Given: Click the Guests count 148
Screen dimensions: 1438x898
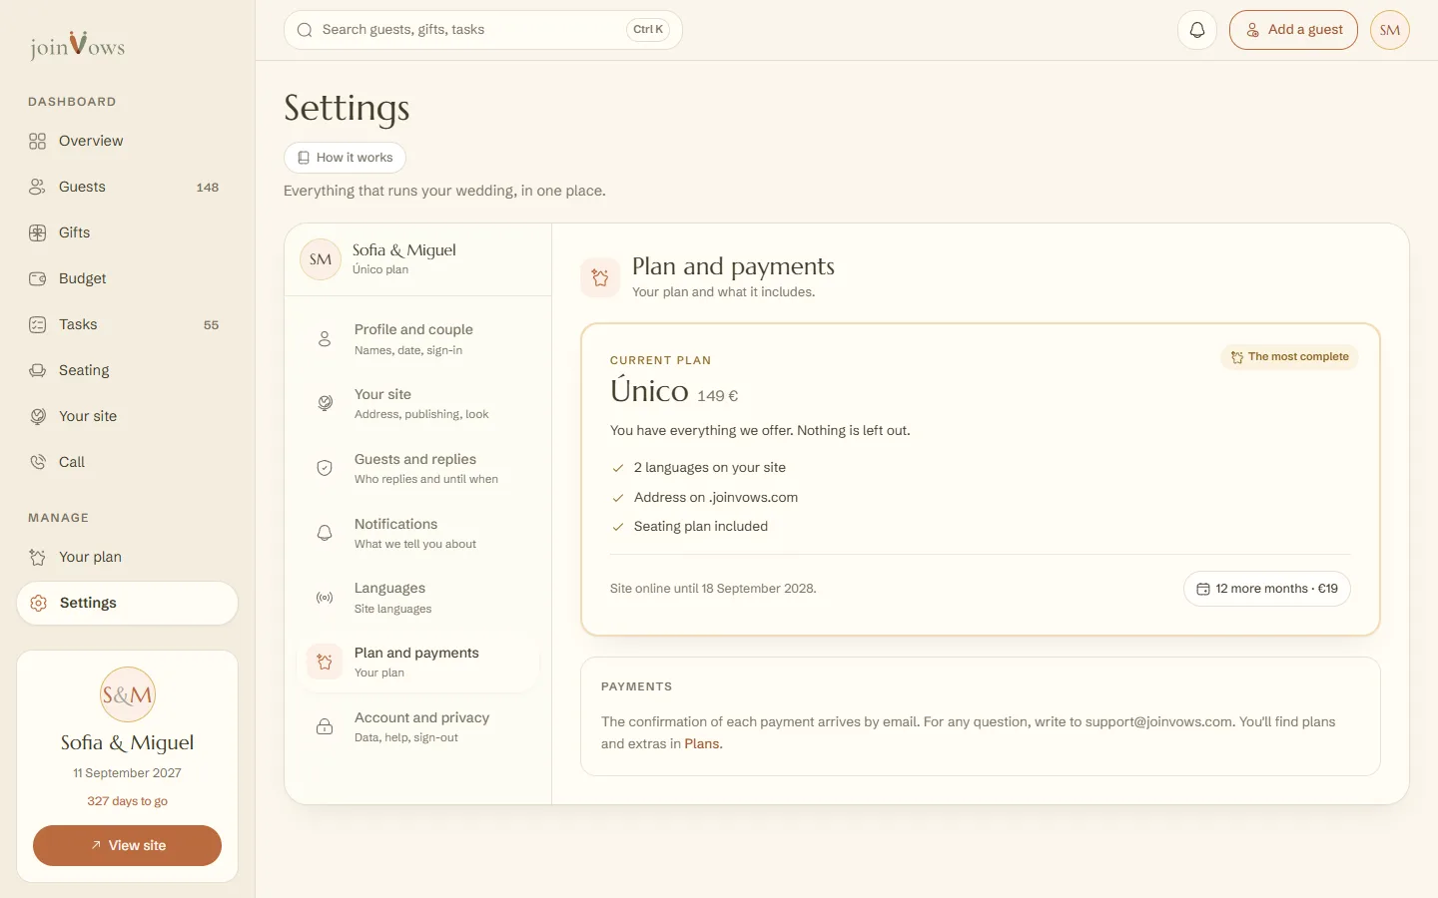Looking at the screenshot, I should coord(208,188).
